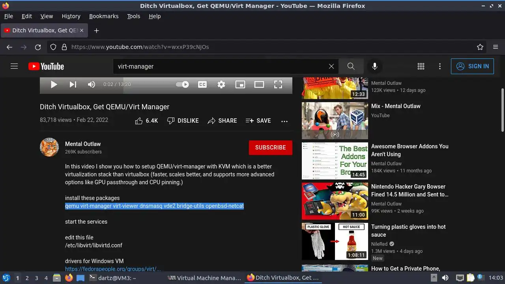Go back one page
This screenshot has width=505, height=284.
pyautogui.click(x=9, y=47)
